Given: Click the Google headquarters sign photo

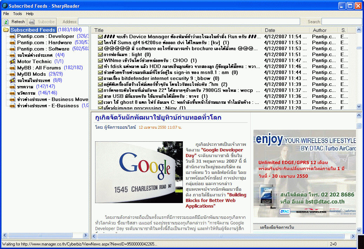Looking at the screenshot, I should coord(139,172).
